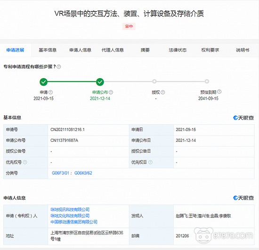The height and width of the screenshot is (250, 259).
Task: Click the 专利申请流程有哪些步骤 question text
Action: pyautogui.click(x=30, y=67)
